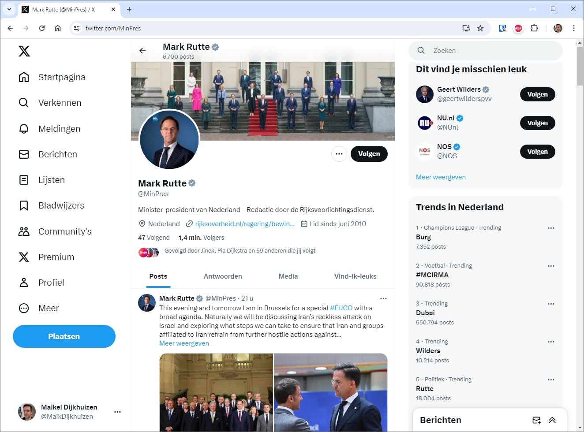Image resolution: width=584 pixels, height=432 pixels.
Task: Bookmark this page with the star icon
Action: click(x=480, y=28)
